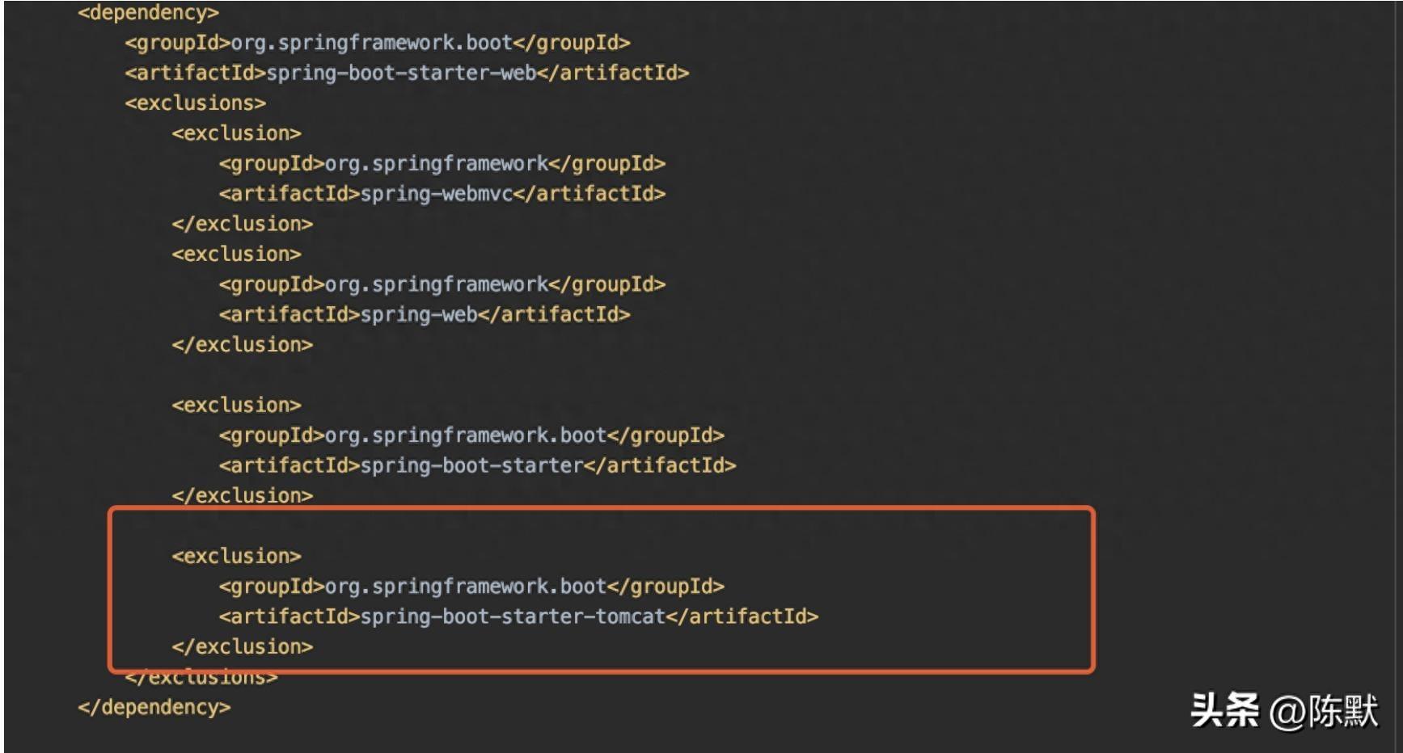This screenshot has width=1403, height=753.
Task: Click the spring-webmvc artifactId line
Action: tap(442, 194)
